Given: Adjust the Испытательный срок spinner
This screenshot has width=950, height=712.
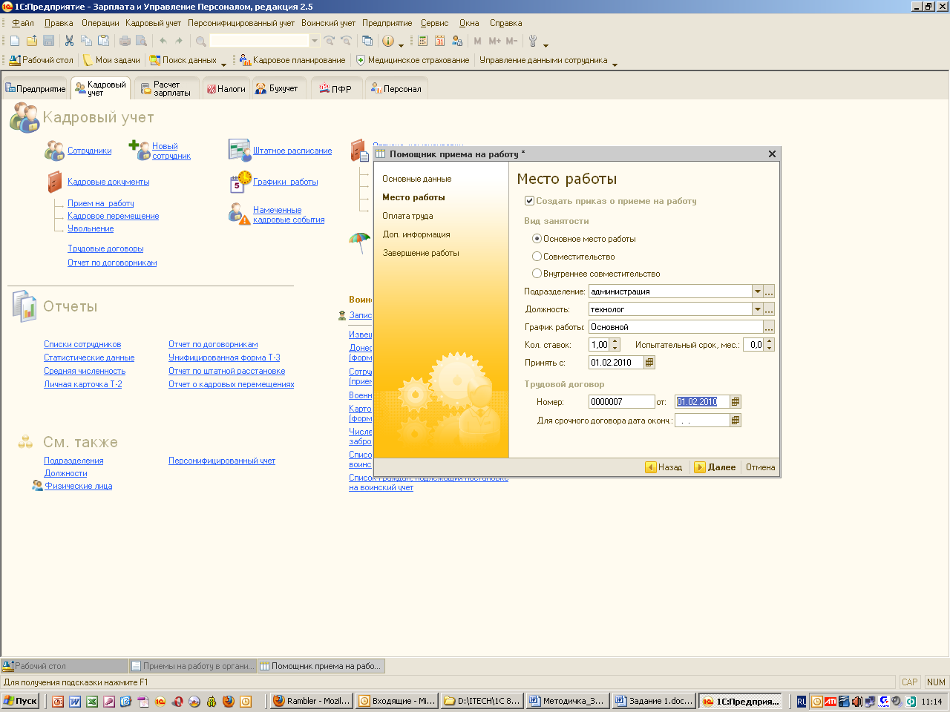Looking at the screenshot, I should (x=769, y=345).
